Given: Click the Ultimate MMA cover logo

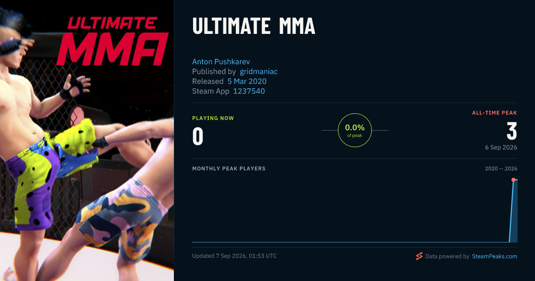Looking at the screenshot, I should pos(112,41).
